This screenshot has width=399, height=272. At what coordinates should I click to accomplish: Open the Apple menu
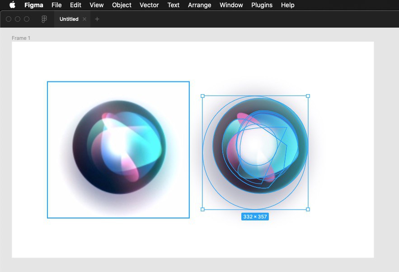point(12,5)
